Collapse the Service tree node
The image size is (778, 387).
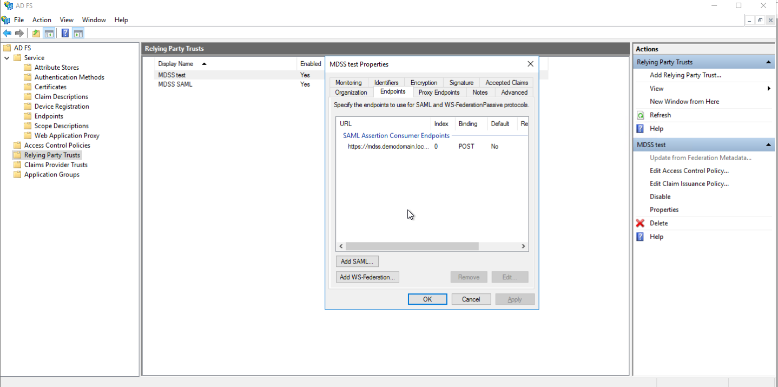6,58
